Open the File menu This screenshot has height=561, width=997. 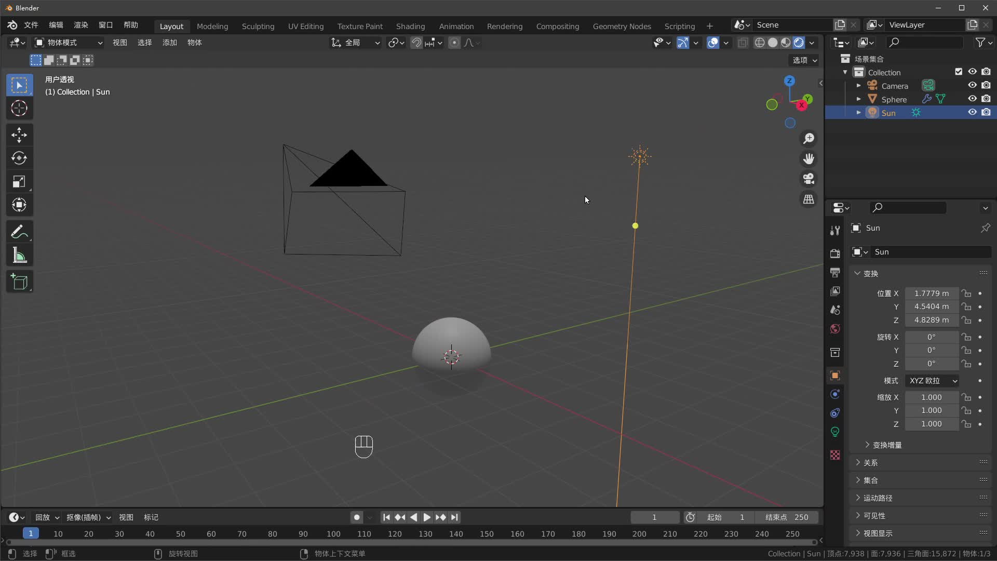(x=31, y=25)
